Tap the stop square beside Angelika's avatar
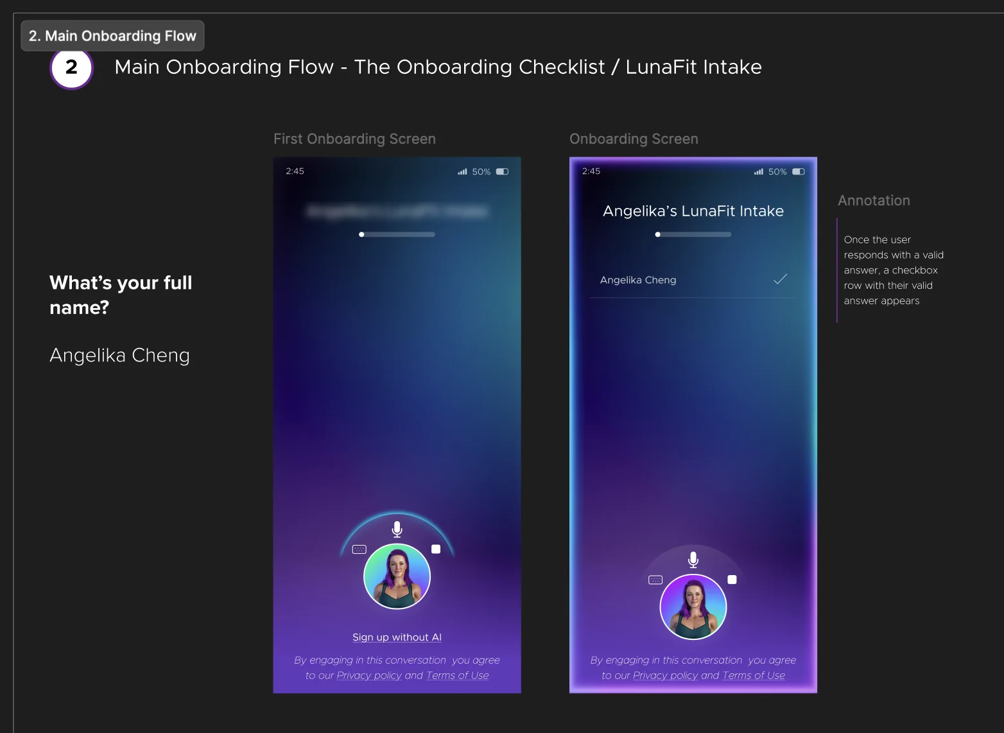The width and height of the screenshot is (1004, 733). (x=435, y=549)
